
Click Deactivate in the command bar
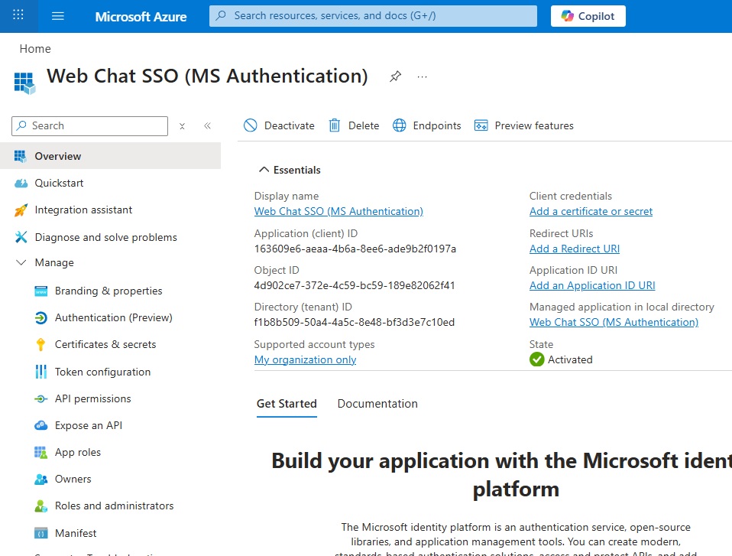279,125
